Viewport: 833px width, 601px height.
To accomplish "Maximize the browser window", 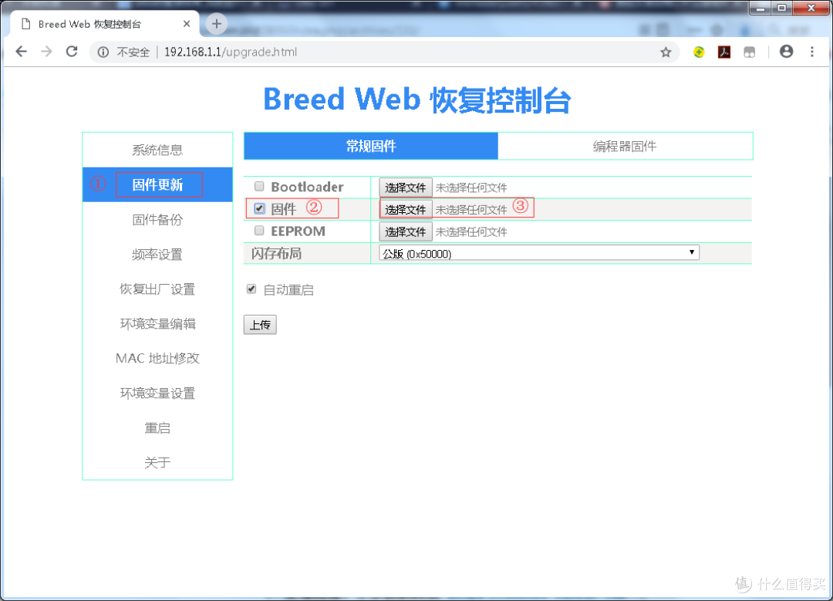I will (781, 8).
